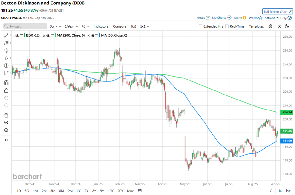The image size is (295, 195).
Task: Add to Watch star icon
Action: point(260,18)
